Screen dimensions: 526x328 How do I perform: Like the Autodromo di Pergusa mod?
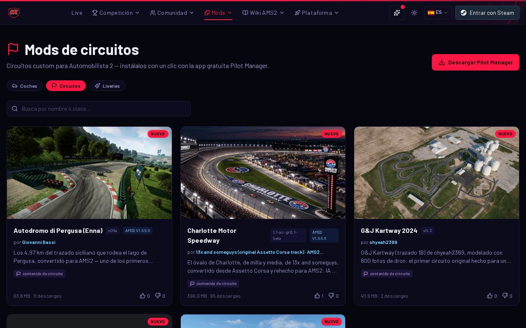tap(145, 296)
